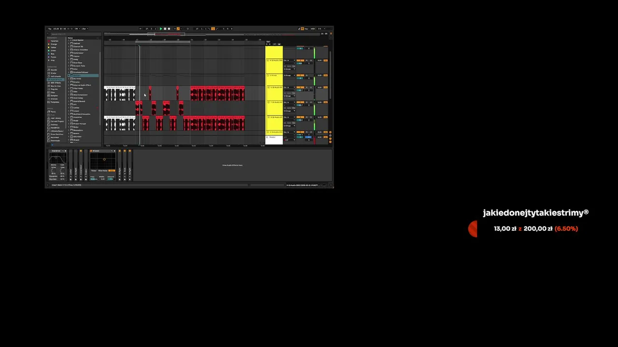Toggle Draw Mode pencil in the control bar
The height and width of the screenshot is (347, 618).
pyautogui.click(x=299, y=29)
